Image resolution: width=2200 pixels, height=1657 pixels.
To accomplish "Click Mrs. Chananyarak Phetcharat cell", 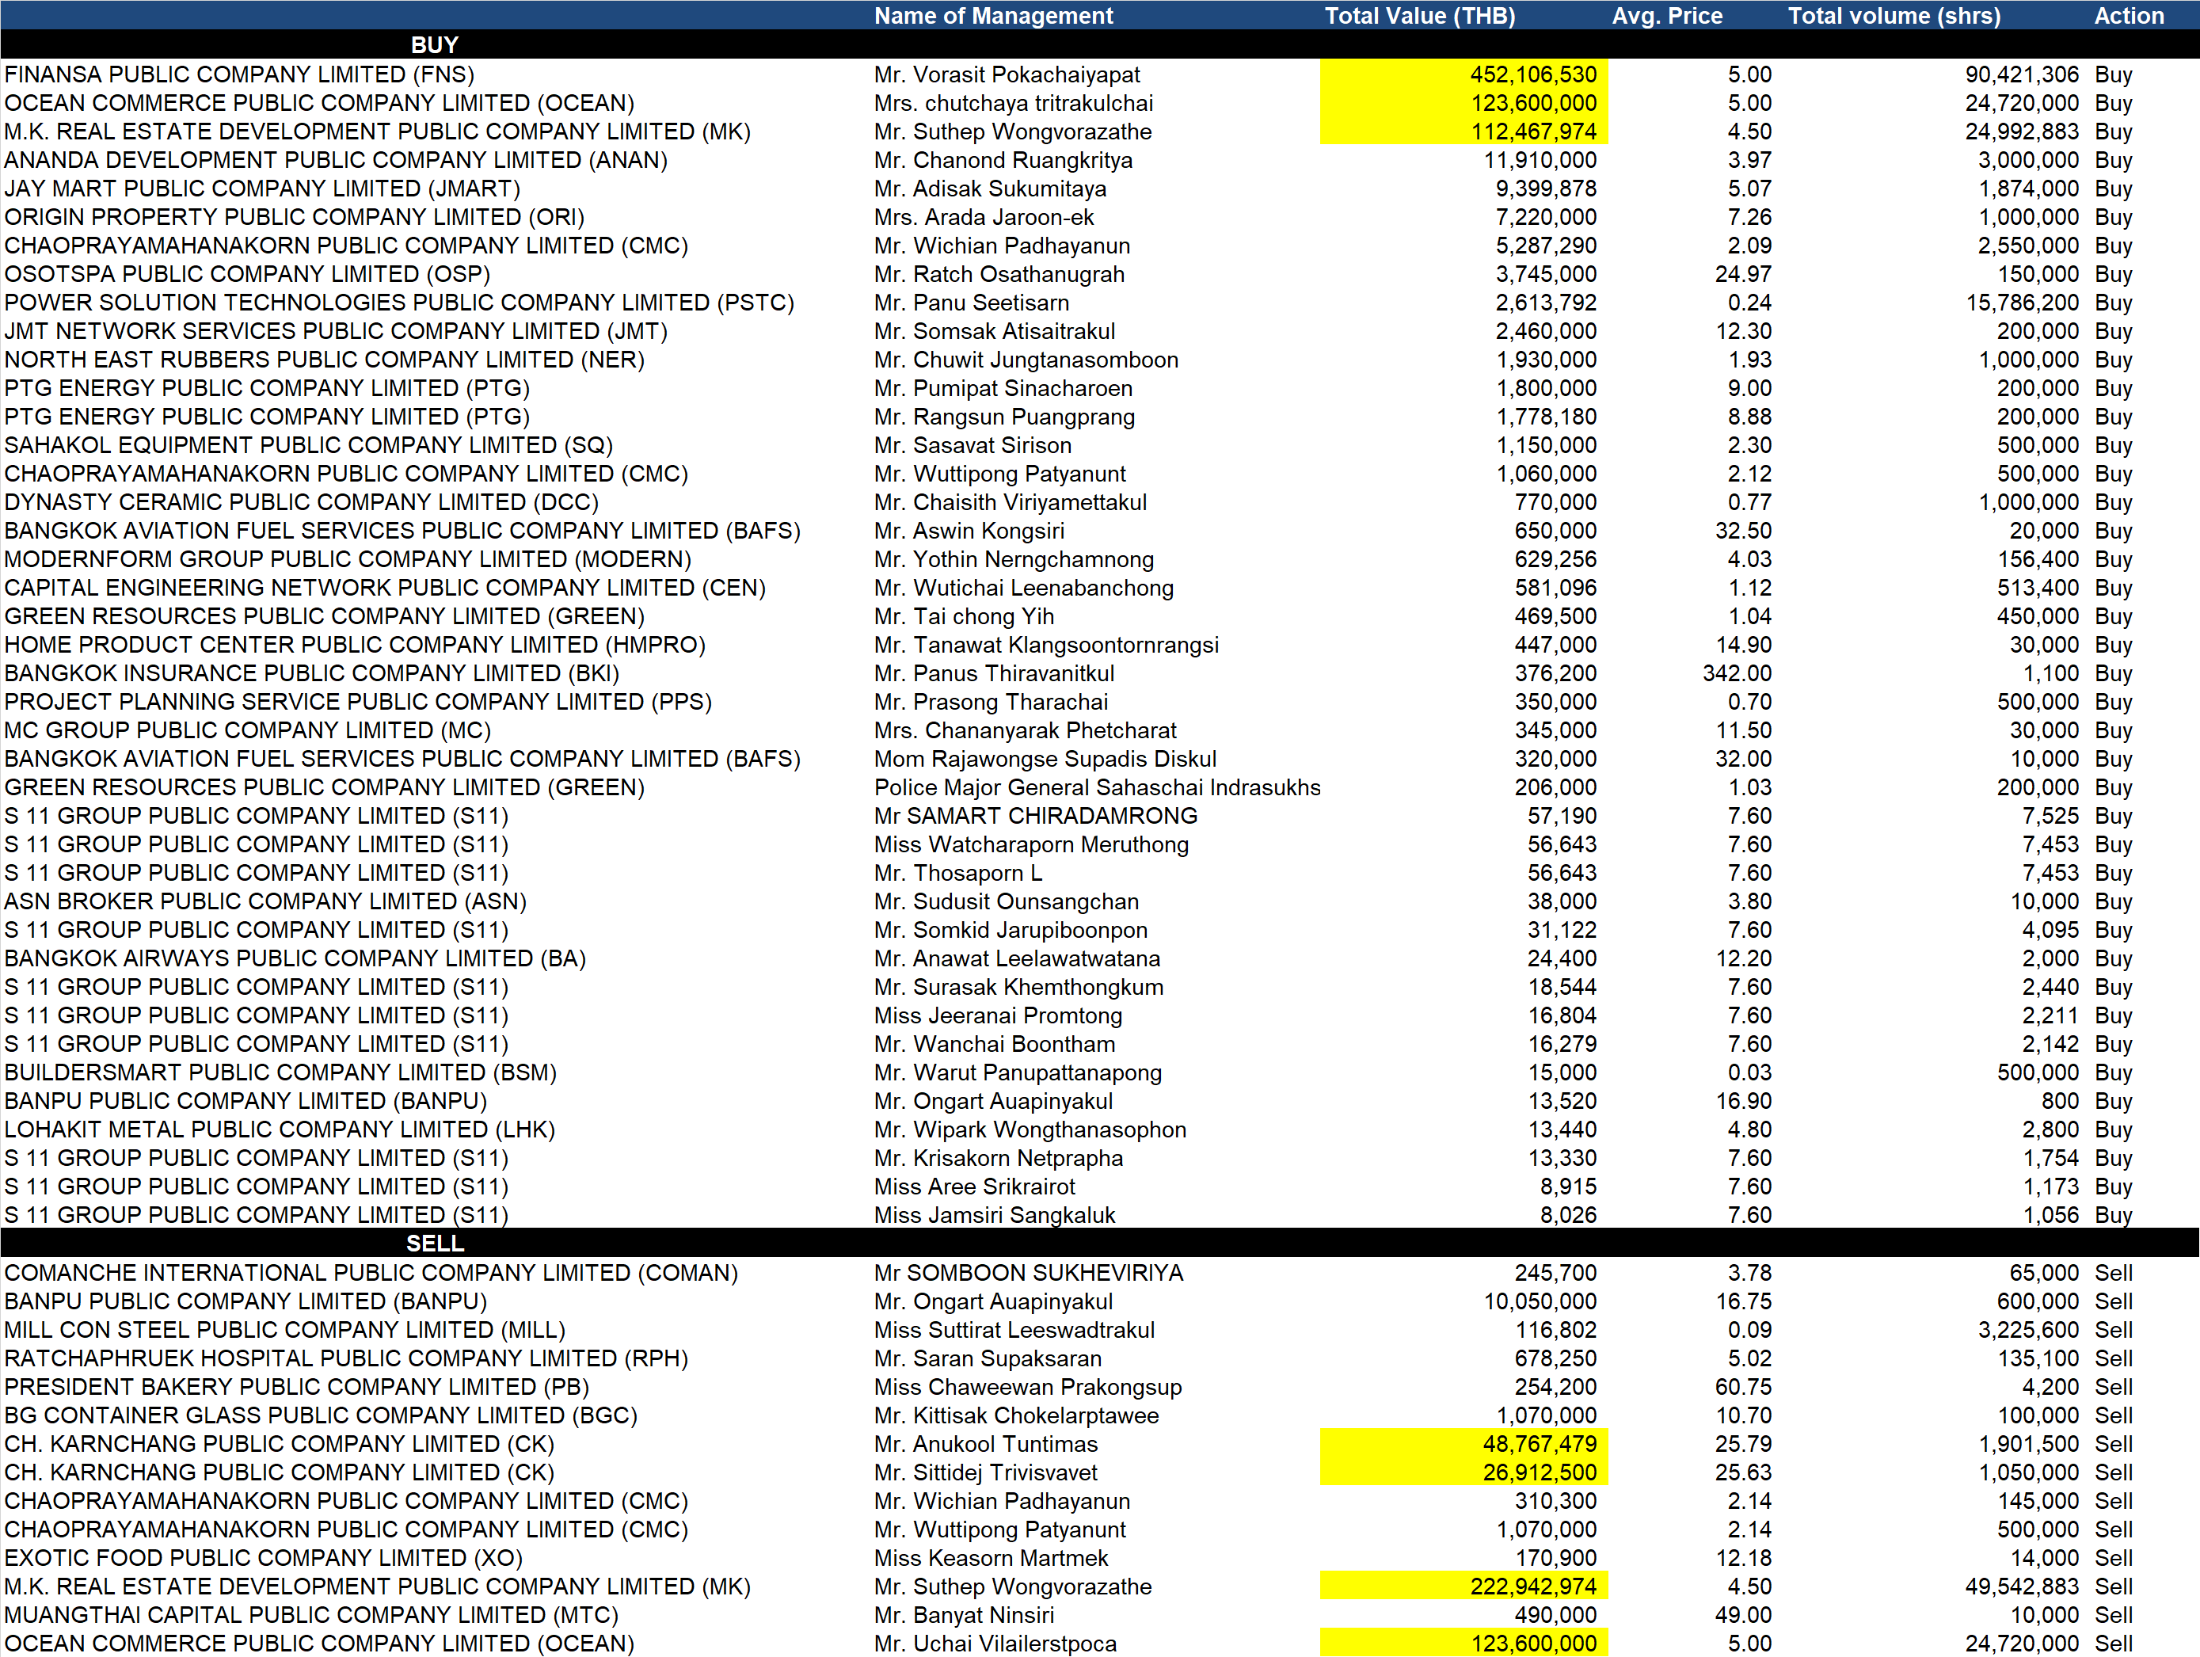I will 1025,730.
